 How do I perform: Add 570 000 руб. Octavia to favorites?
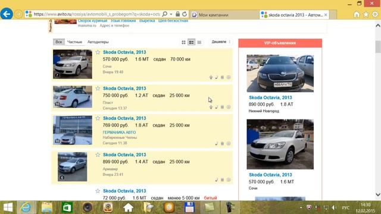click(98, 52)
